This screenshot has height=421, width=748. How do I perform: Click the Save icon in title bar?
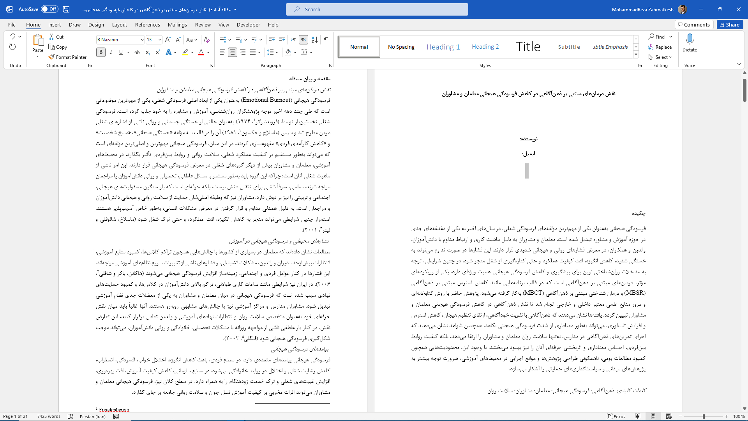pyautogui.click(x=66, y=9)
